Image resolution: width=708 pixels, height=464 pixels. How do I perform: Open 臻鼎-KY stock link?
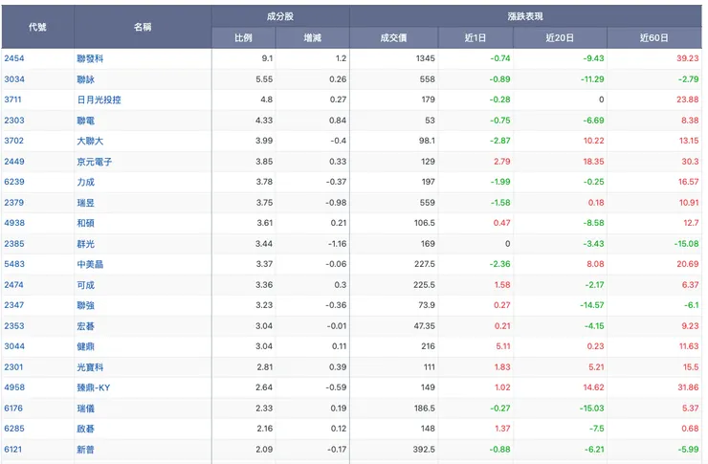tap(94, 387)
